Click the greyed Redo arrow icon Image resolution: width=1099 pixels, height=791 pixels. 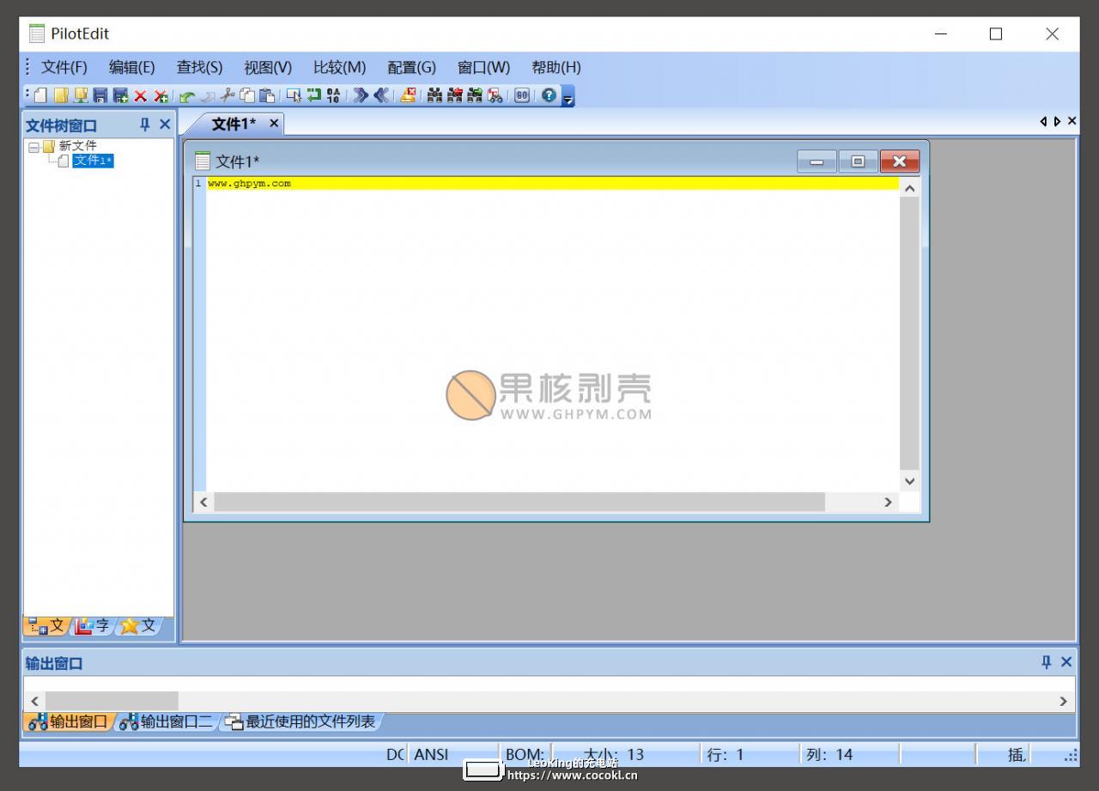click(x=208, y=95)
